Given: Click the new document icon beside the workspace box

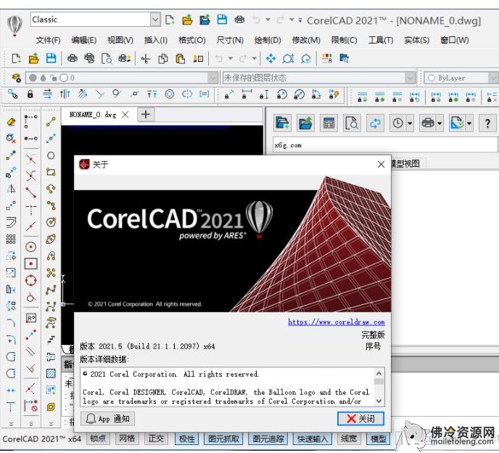Looking at the screenshot, I should tap(170, 20).
